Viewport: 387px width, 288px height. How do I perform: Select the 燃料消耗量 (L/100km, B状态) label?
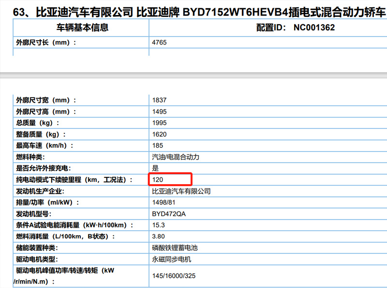click(x=65, y=236)
